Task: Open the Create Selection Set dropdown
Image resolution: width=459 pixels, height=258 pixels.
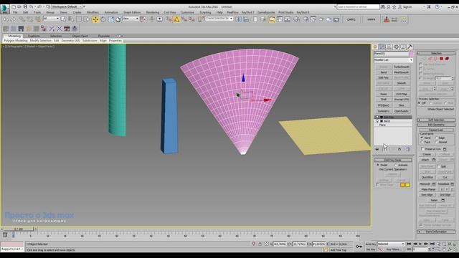Action: [x=219, y=19]
